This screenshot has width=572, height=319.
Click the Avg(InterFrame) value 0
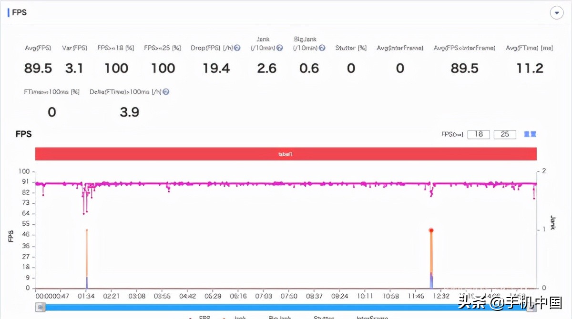pyautogui.click(x=400, y=68)
